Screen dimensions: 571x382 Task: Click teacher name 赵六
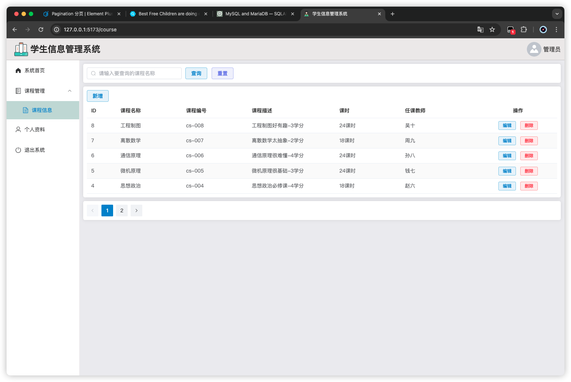coord(410,186)
